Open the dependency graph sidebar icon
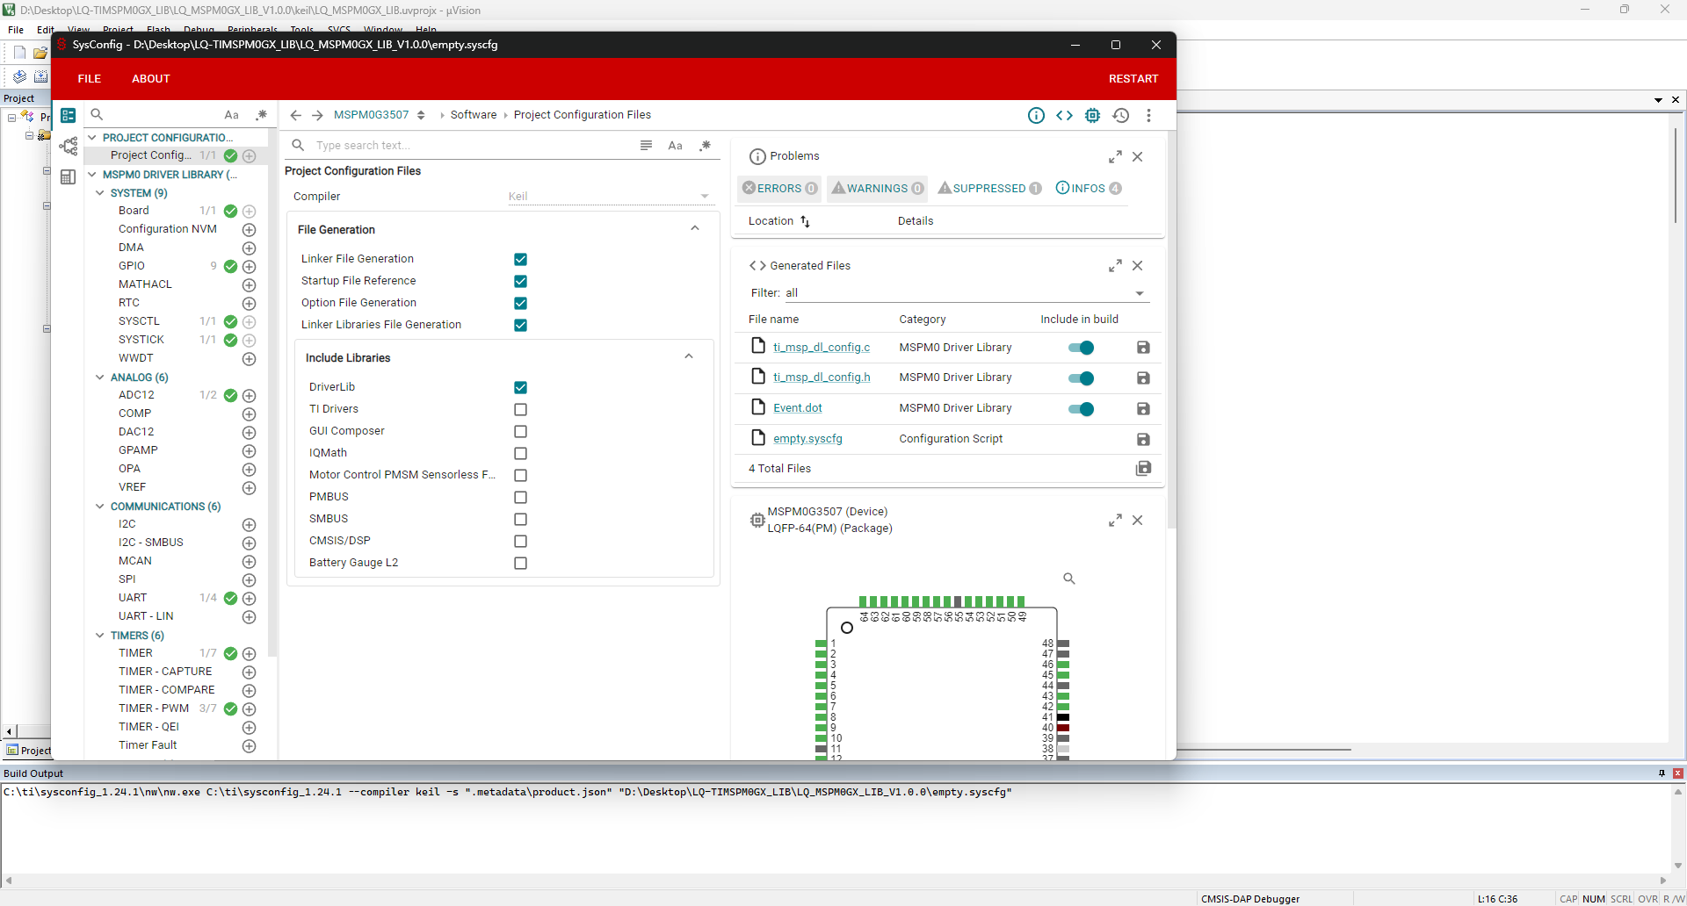The height and width of the screenshot is (906, 1687). (68, 146)
